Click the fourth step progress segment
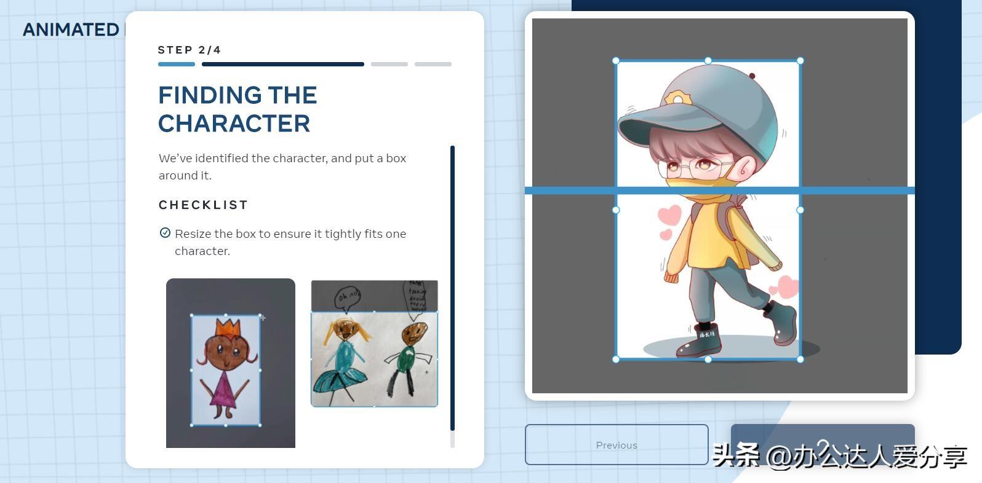Viewport: 982px width, 483px height. click(x=433, y=64)
